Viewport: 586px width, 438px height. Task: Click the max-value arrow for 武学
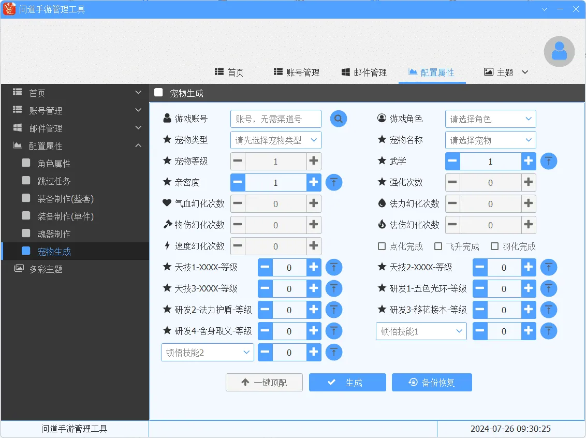549,162
